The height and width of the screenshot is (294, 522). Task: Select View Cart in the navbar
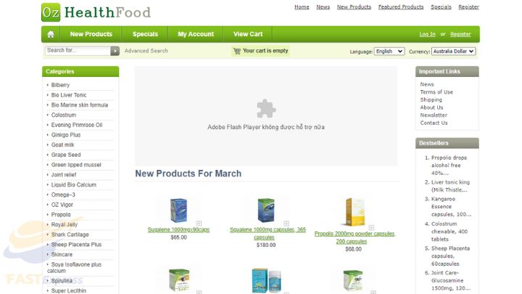coord(248,34)
